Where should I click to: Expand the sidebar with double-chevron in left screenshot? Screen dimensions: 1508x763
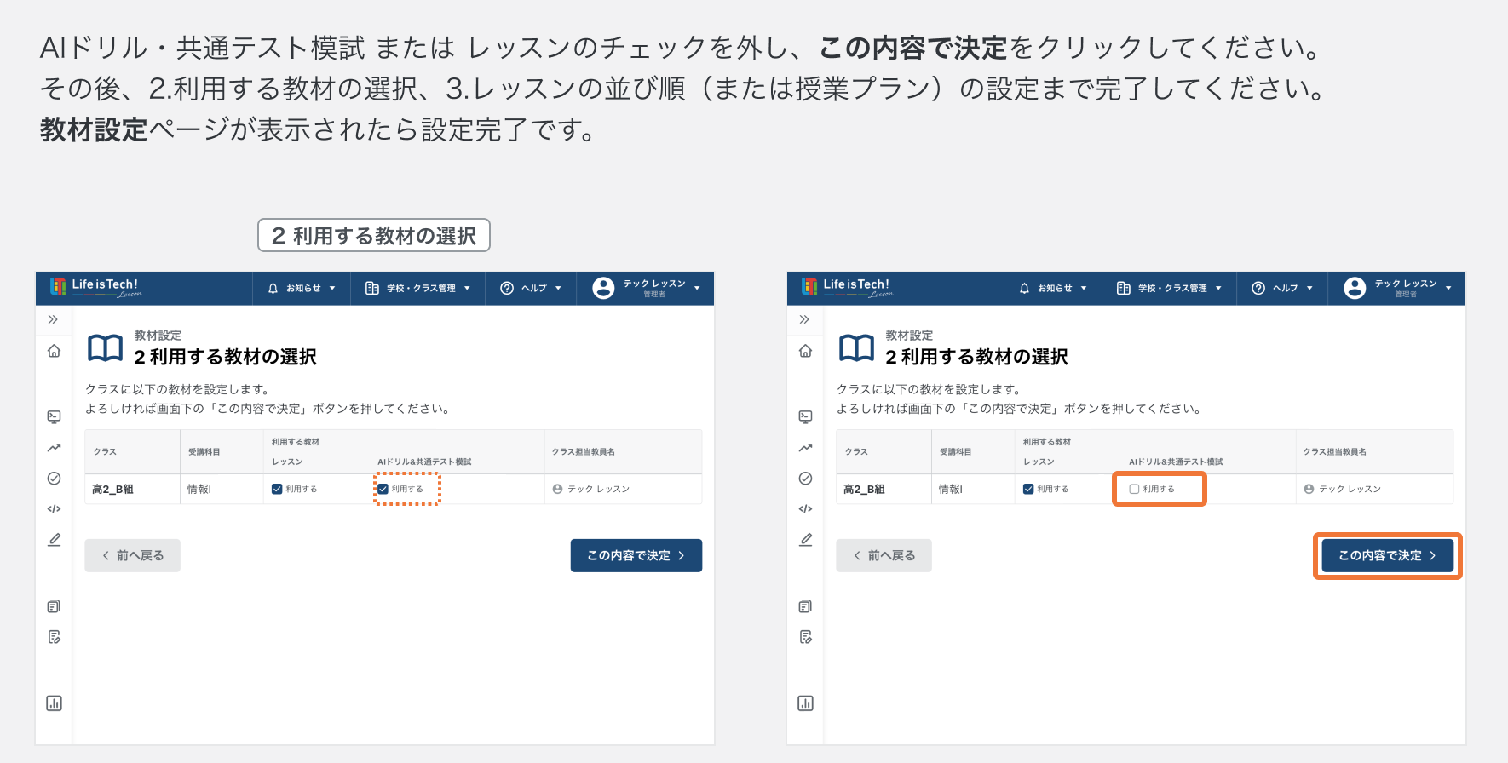pos(53,319)
